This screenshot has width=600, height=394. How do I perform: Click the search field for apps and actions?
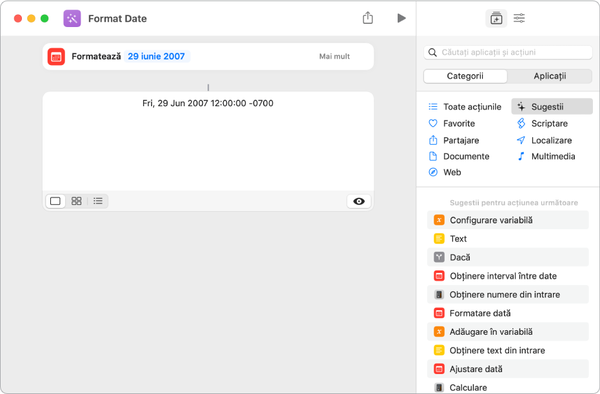pyautogui.click(x=512, y=52)
